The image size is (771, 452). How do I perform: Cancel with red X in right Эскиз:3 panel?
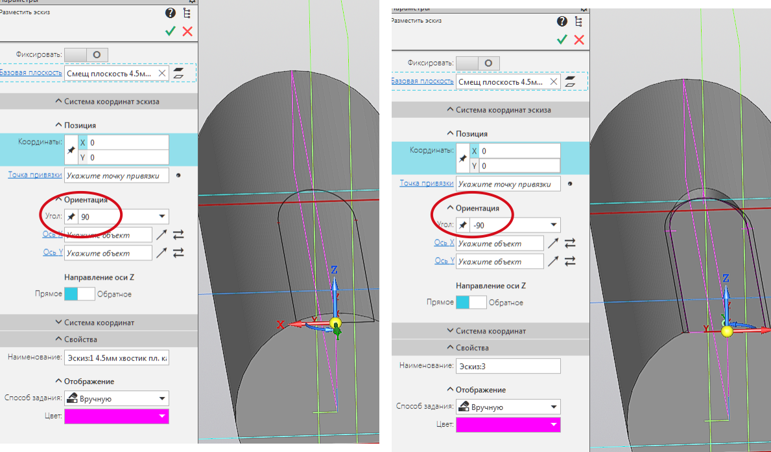click(579, 40)
